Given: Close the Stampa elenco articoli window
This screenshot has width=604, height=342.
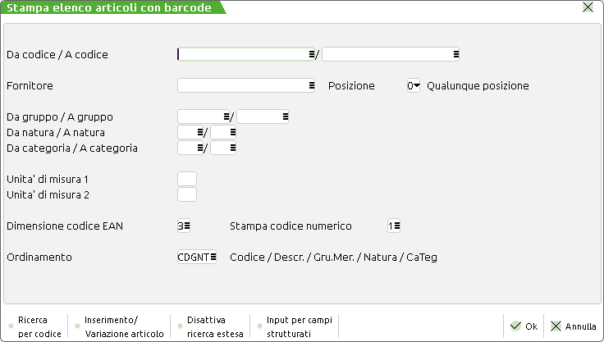Looking at the screenshot, I should 588,7.
